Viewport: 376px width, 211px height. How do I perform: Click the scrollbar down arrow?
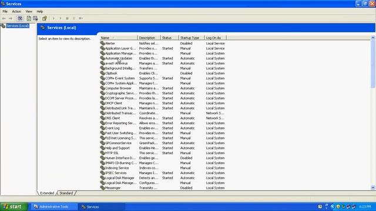click(x=373, y=188)
